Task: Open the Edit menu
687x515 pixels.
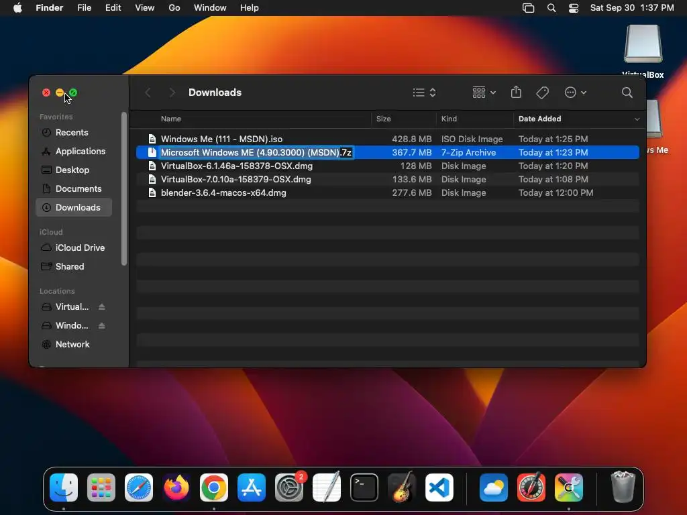Action: click(113, 8)
